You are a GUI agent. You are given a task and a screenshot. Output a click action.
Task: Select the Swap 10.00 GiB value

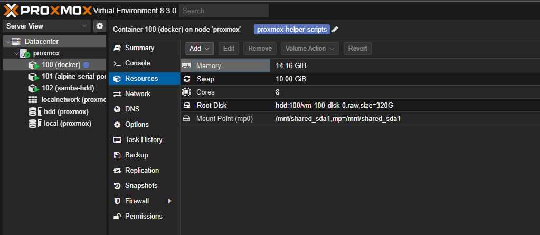[291, 79]
